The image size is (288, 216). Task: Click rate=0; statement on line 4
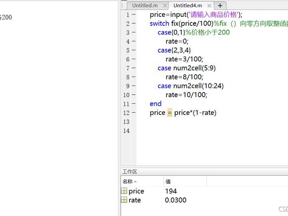click(177, 41)
